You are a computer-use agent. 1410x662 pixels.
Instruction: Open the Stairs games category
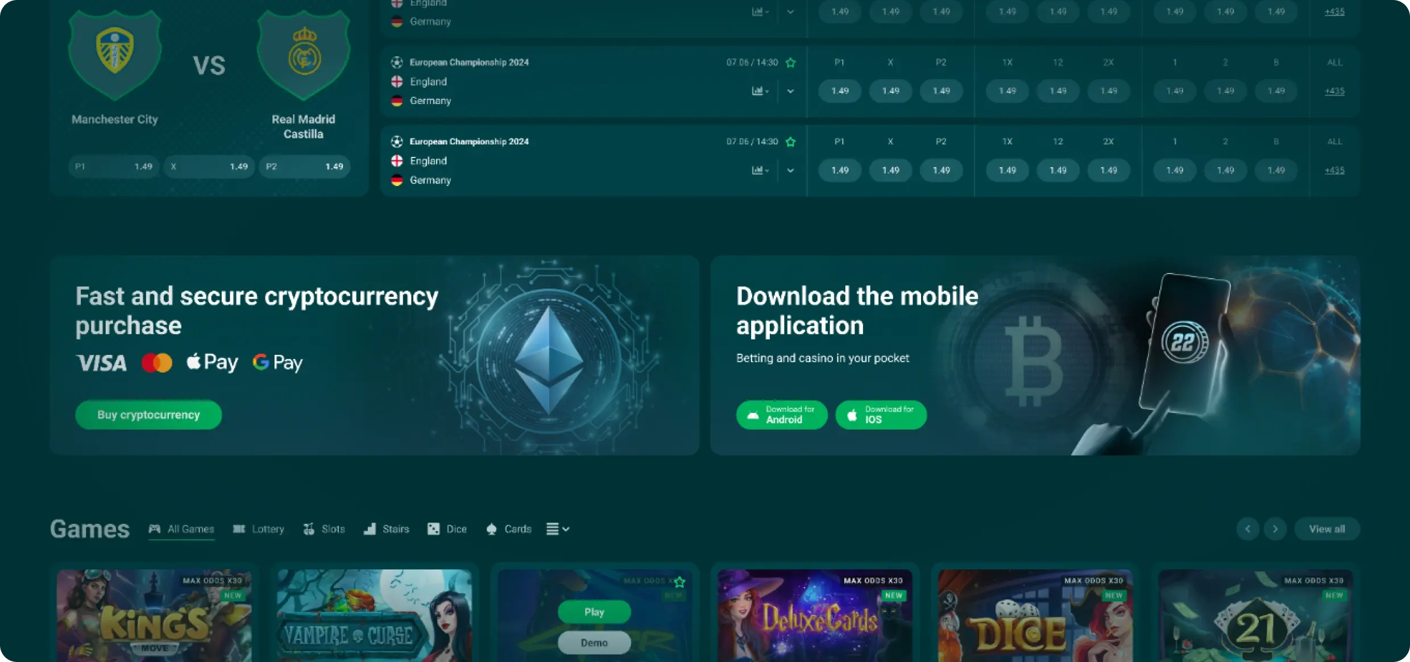(x=387, y=529)
